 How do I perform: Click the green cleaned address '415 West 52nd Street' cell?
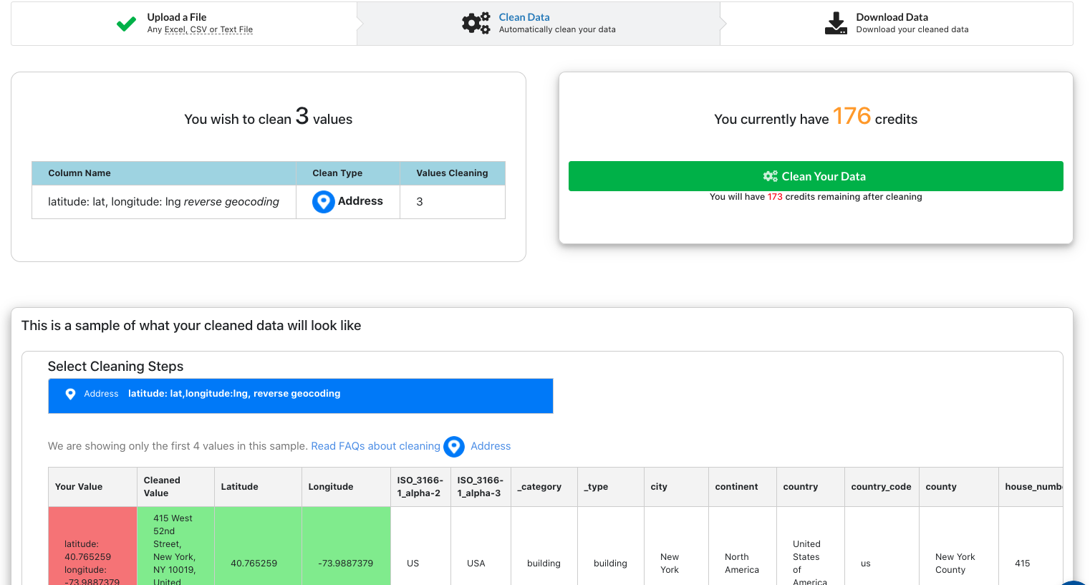[x=175, y=546]
